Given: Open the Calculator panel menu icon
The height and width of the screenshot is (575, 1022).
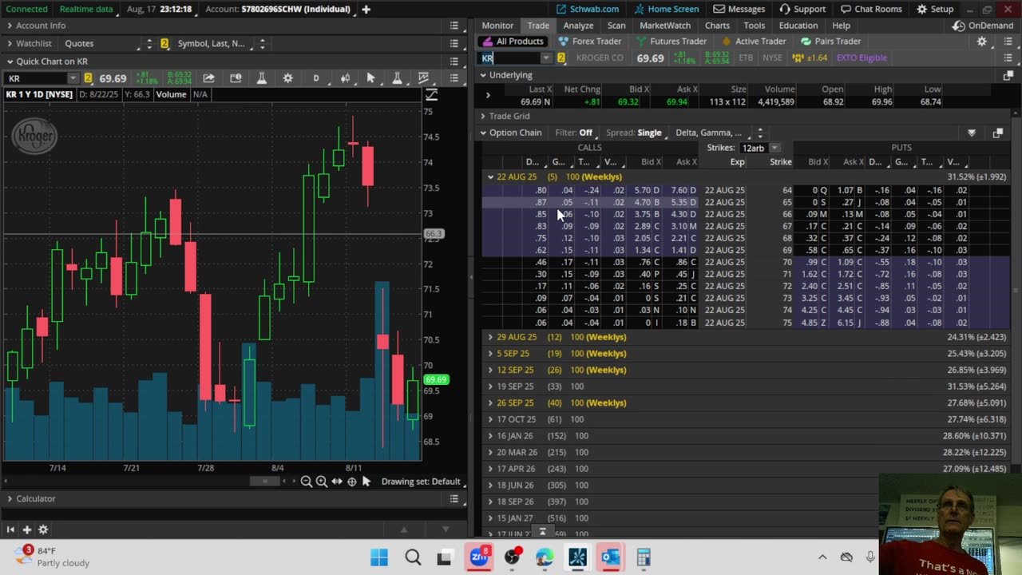Looking at the screenshot, I should (x=454, y=498).
